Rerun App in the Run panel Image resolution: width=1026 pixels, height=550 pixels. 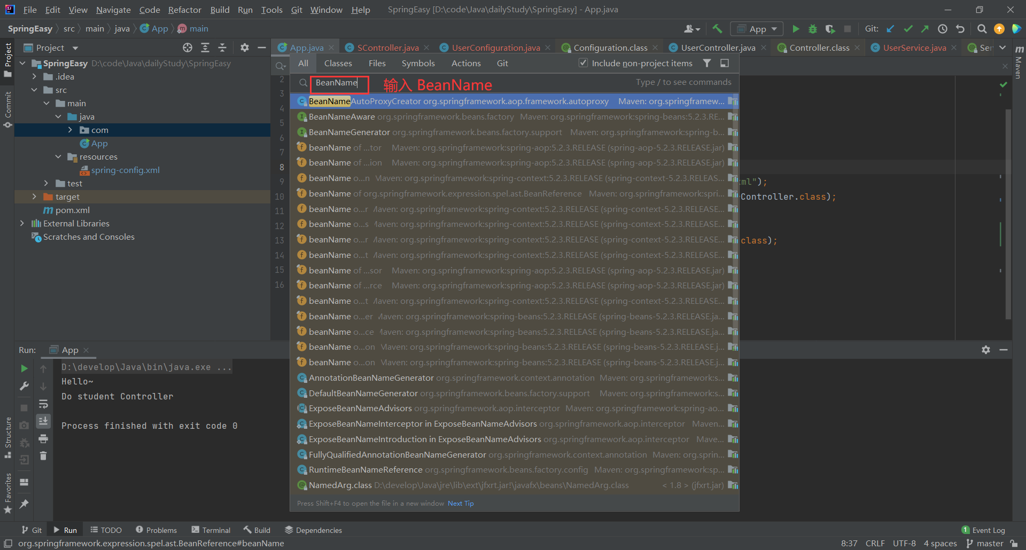point(24,368)
